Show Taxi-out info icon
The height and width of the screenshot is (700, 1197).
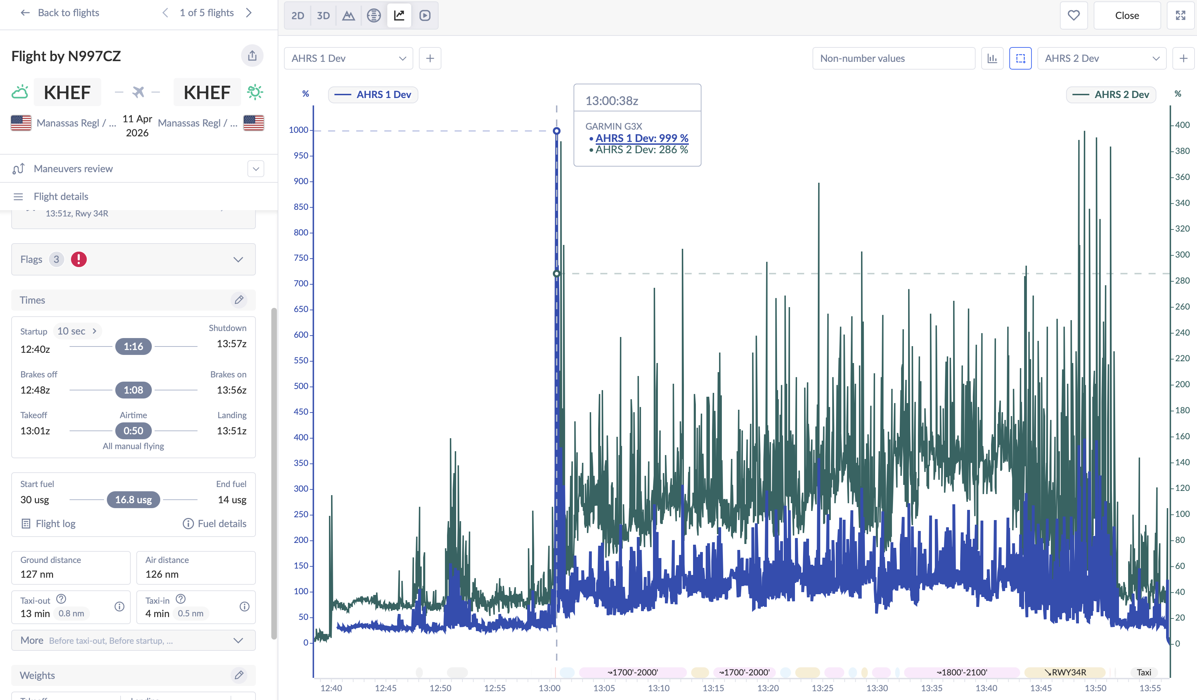[119, 607]
